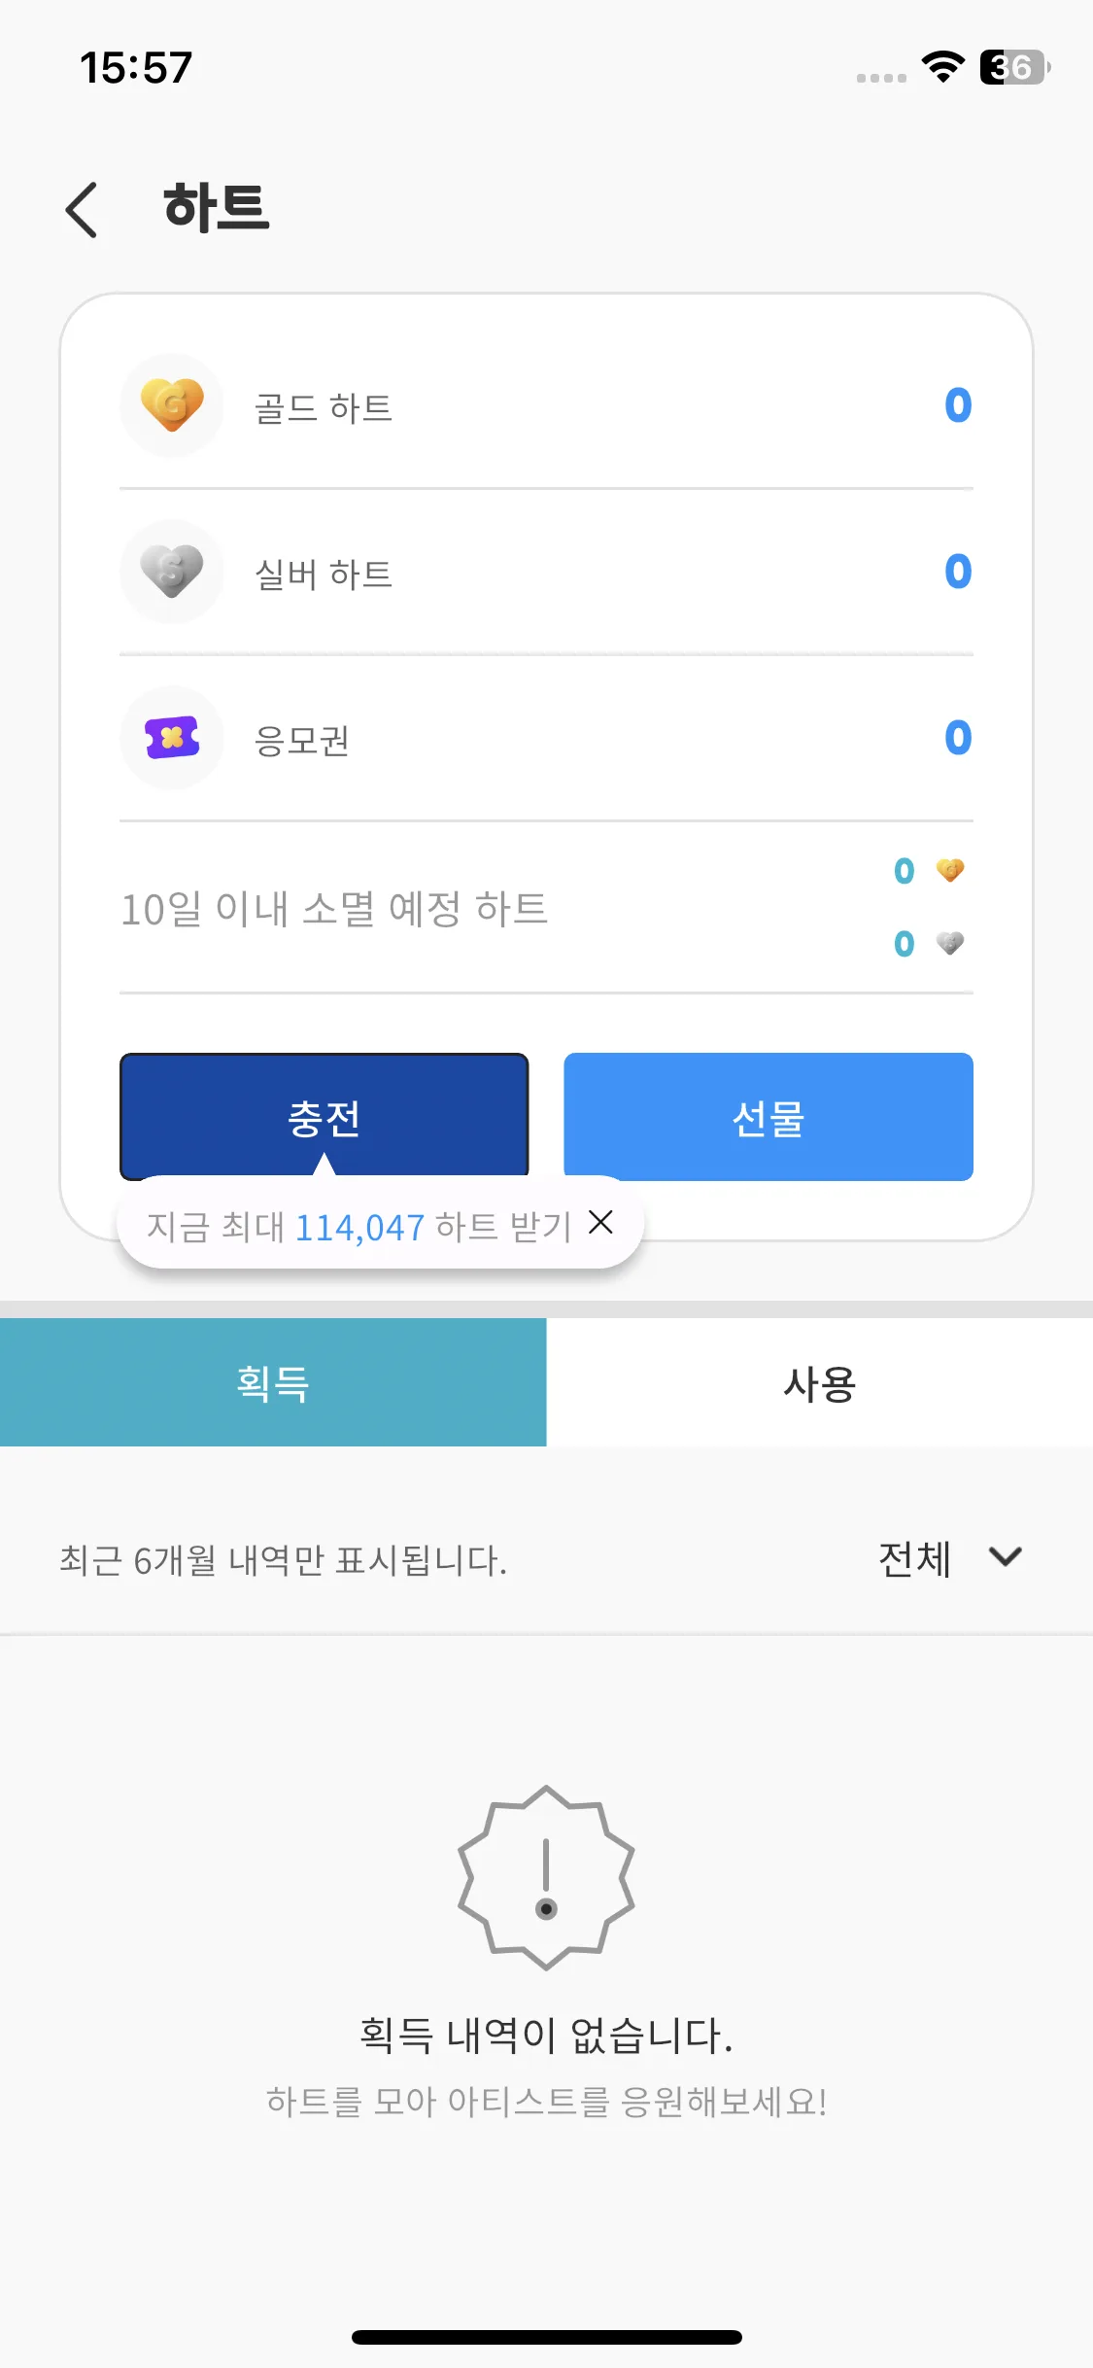1093x2368 pixels.
Task: Tap the 충전 button
Action: coord(324,1117)
